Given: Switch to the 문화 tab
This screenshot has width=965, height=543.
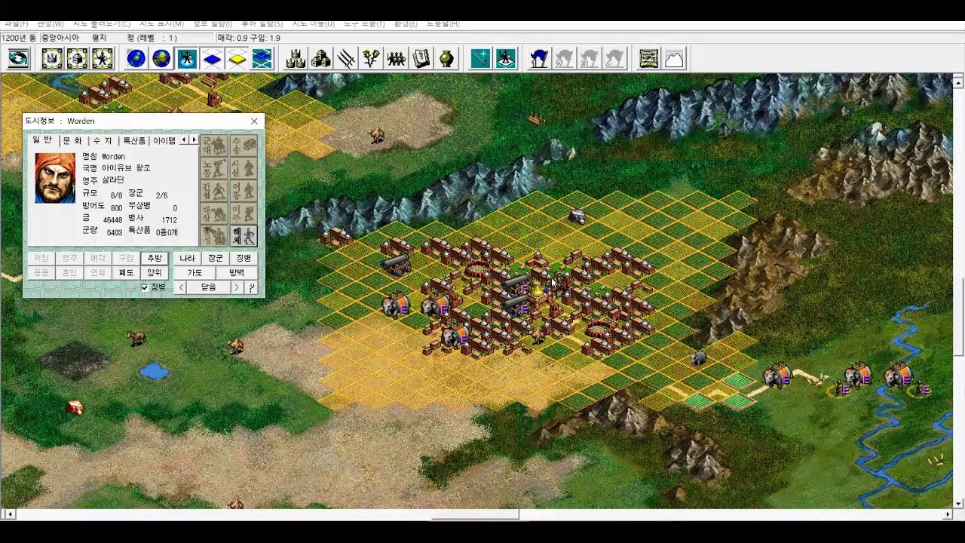Looking at the screenshot, I should pyautogui.click(x=72, y=141).
